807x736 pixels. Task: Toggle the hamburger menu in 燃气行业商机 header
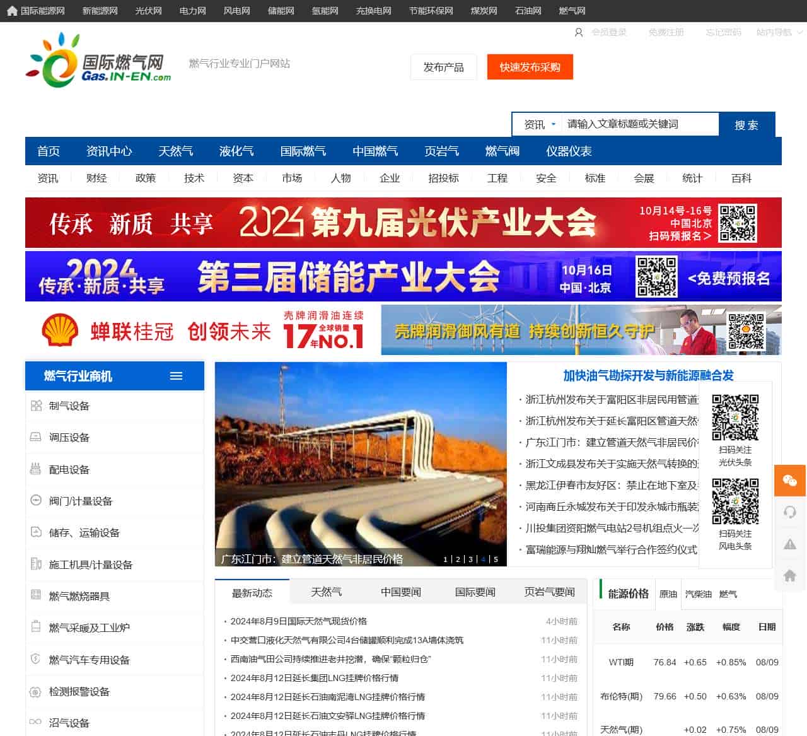point(176,376)
